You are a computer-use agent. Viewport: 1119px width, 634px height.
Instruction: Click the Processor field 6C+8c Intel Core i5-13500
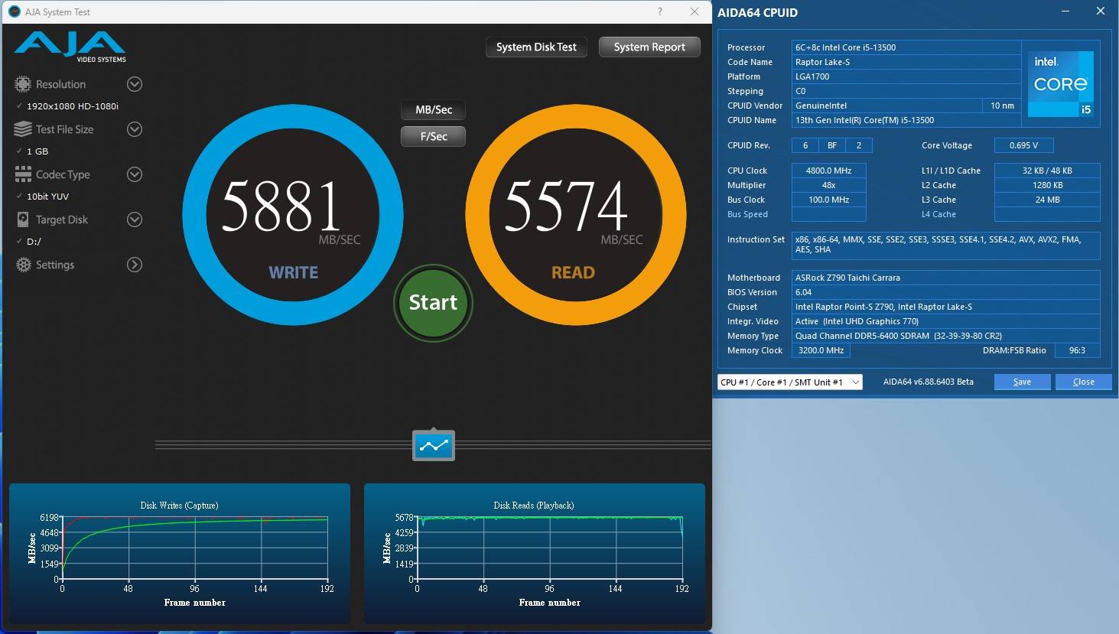pos(906,47)
